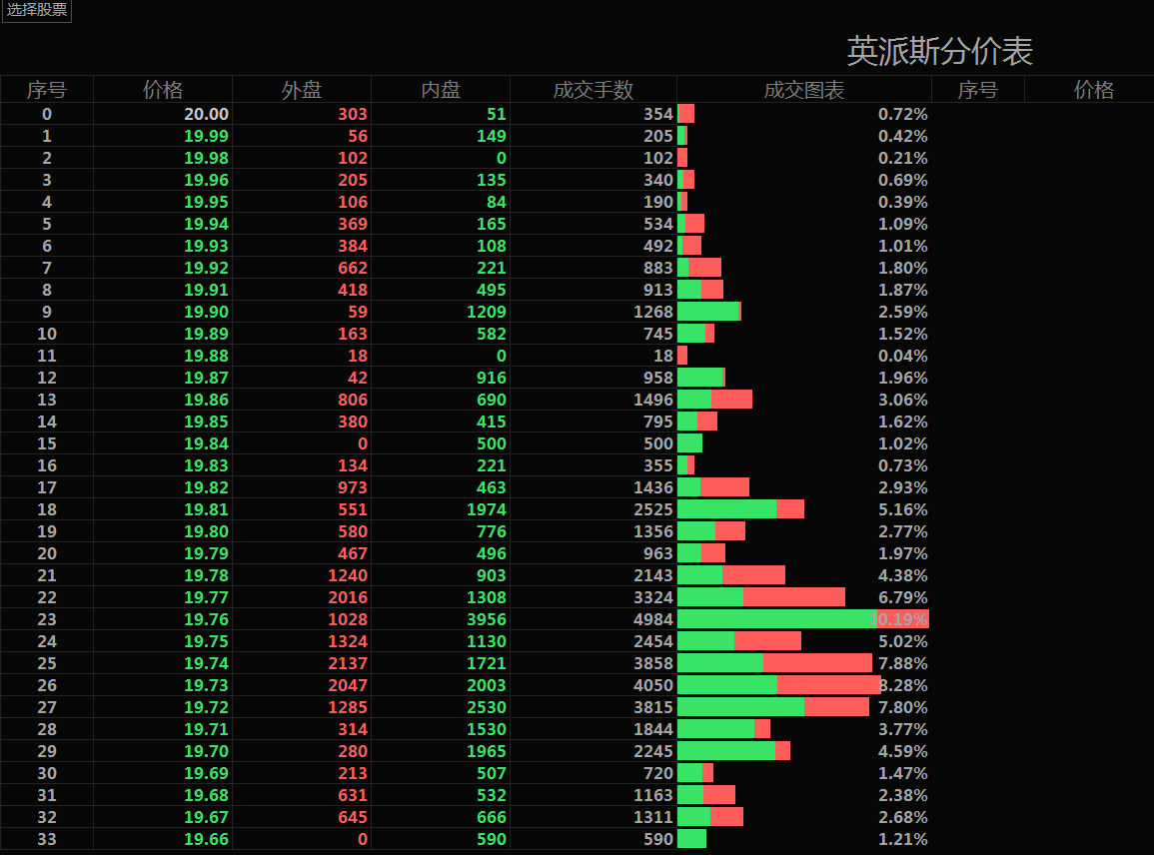
Task: Click the 4.59% percentage value
Action: [903, 752]
